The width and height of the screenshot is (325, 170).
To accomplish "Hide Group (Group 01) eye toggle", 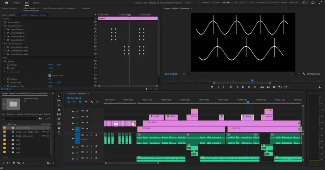I will (x=5, y=26).
